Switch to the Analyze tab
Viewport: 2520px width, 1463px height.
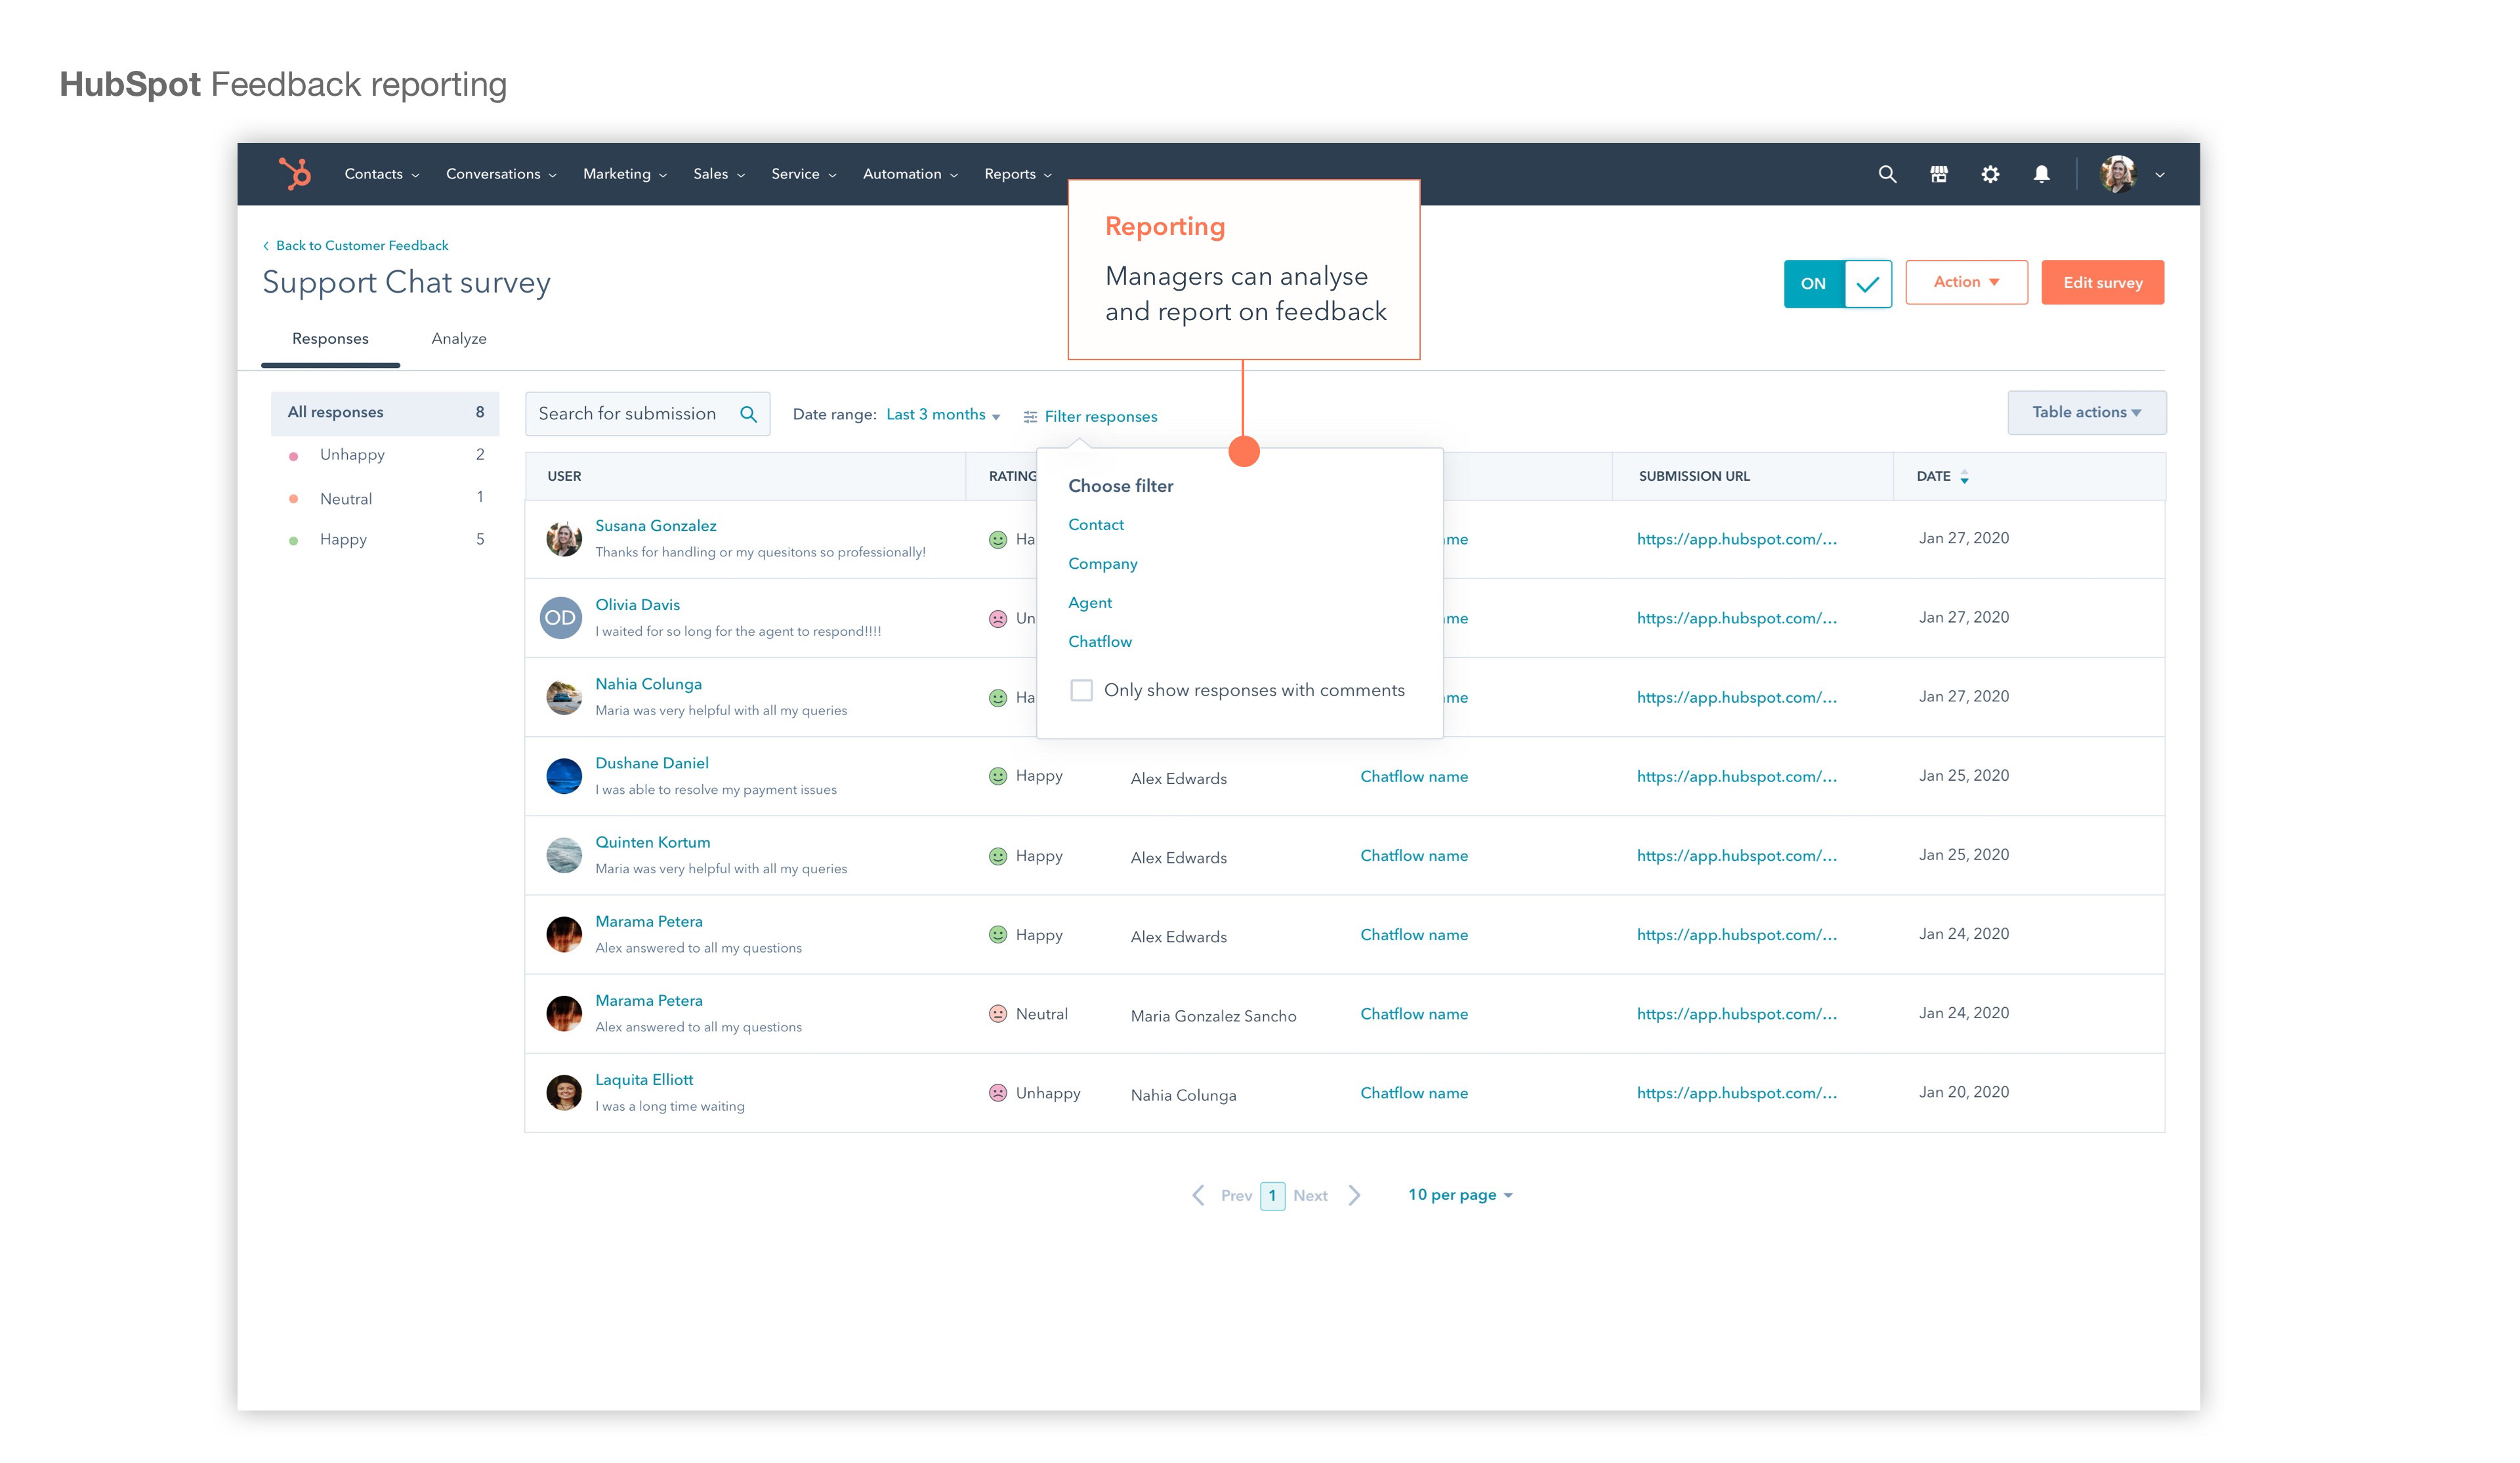459,339
